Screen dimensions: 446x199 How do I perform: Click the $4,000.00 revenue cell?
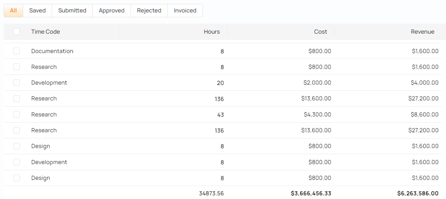coord(424,83)
